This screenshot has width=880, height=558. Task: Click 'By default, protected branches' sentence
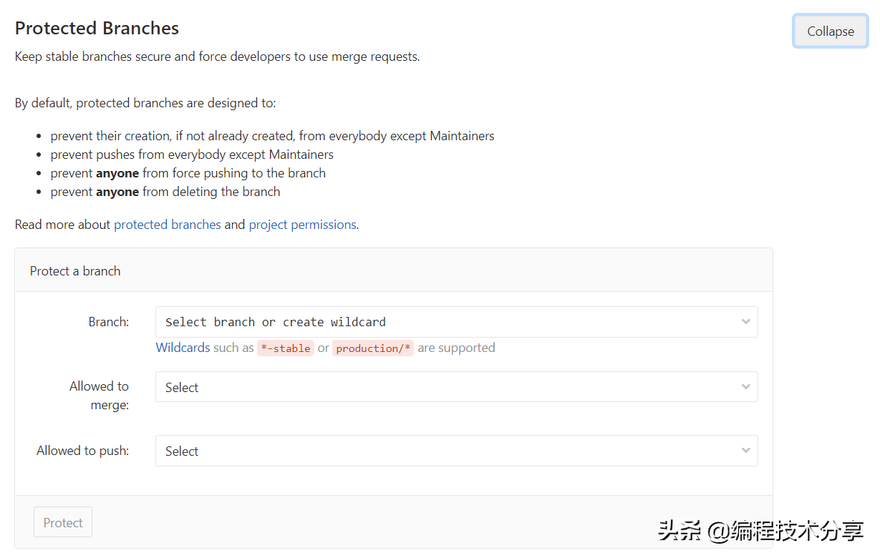click(x=145, y=103)
